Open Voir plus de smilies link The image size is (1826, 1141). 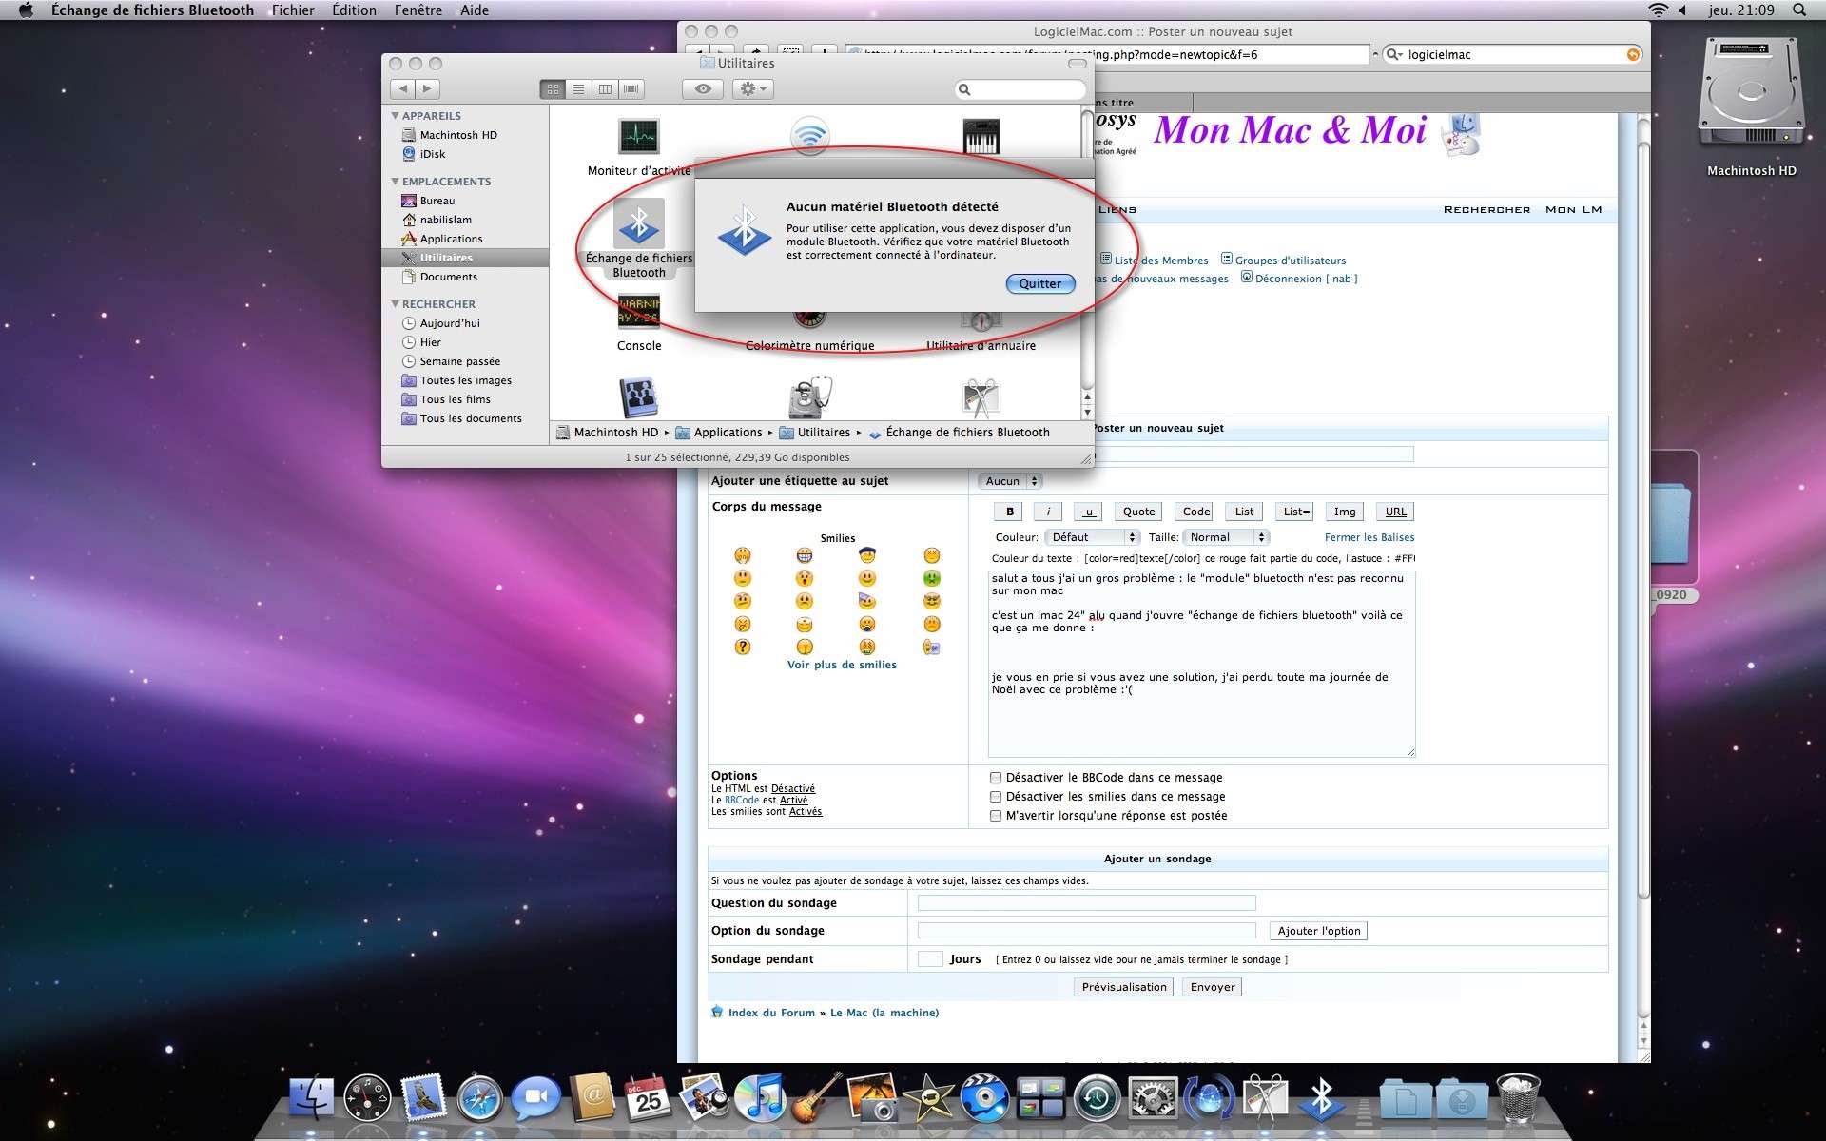click(x=842, y=665)
